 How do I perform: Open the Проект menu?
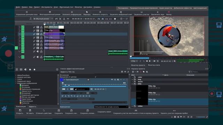pyautogui.click(x=37, y=7)
